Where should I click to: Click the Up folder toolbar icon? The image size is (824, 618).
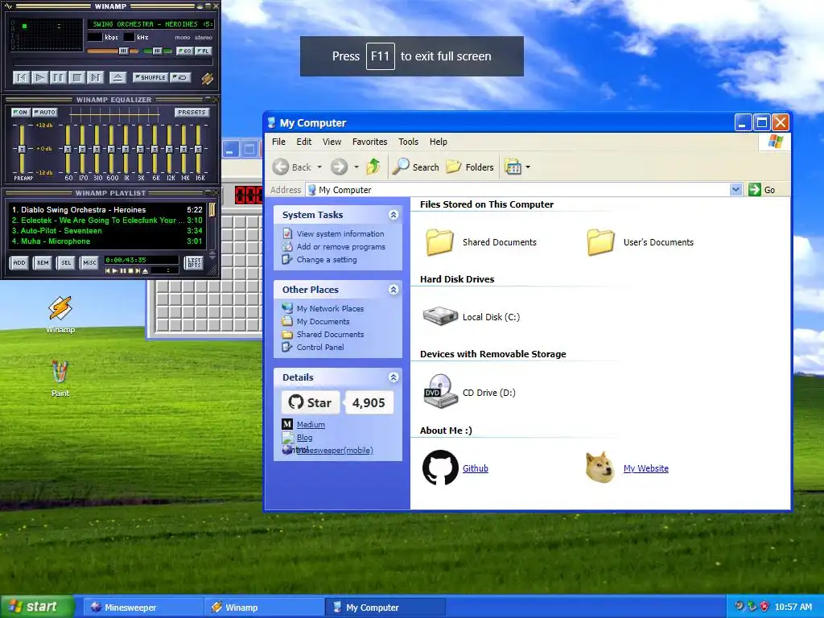[373, 167]
